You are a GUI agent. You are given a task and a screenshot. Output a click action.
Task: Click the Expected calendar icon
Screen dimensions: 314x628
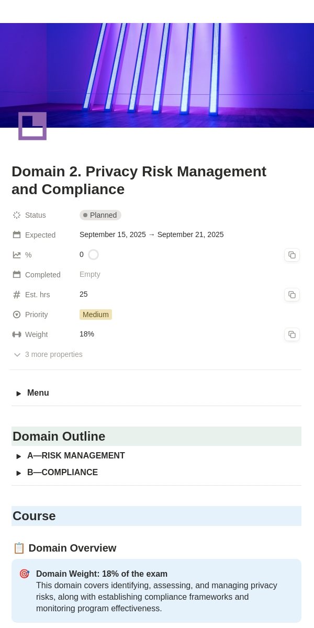click(x=17, y=235)
